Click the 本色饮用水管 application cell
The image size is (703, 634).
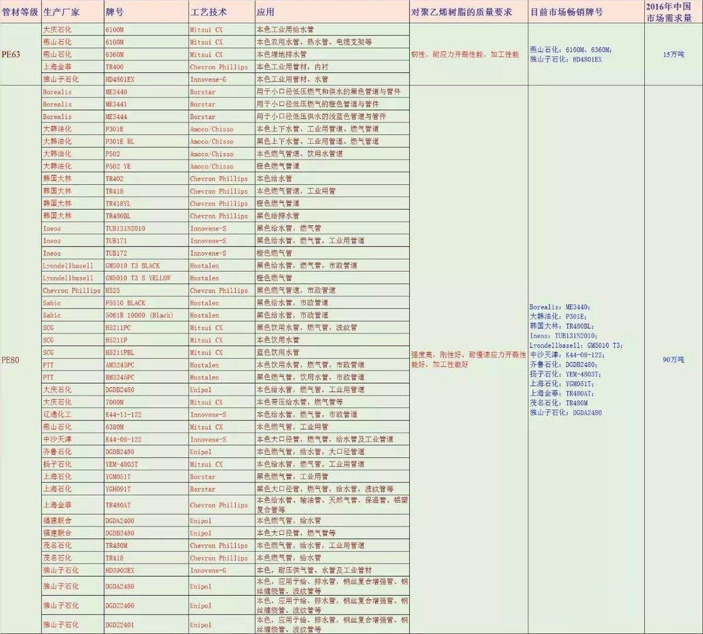click(x=332, y=340)
